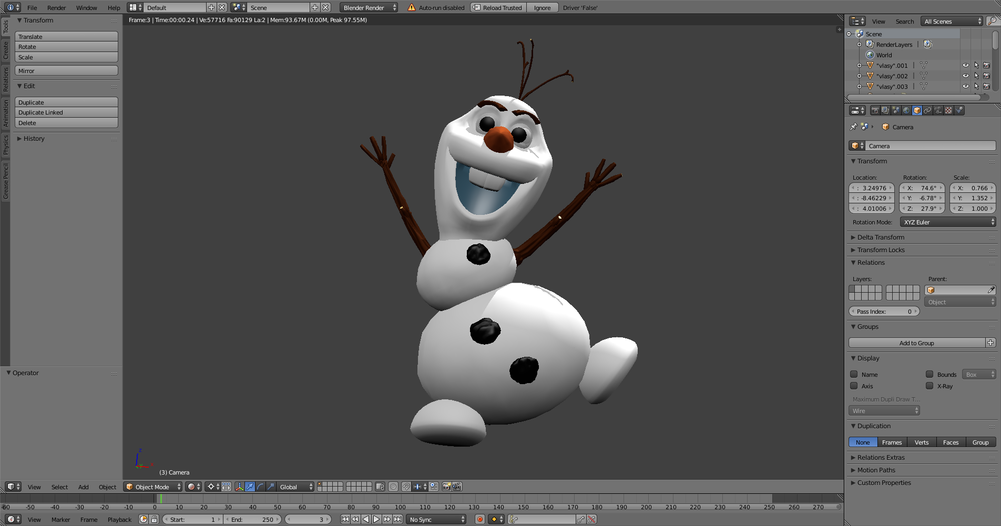This screenshot has width=1001, height=526.
Task: Click the Constraints chain-link properties icon
Action: click(927, 110)
